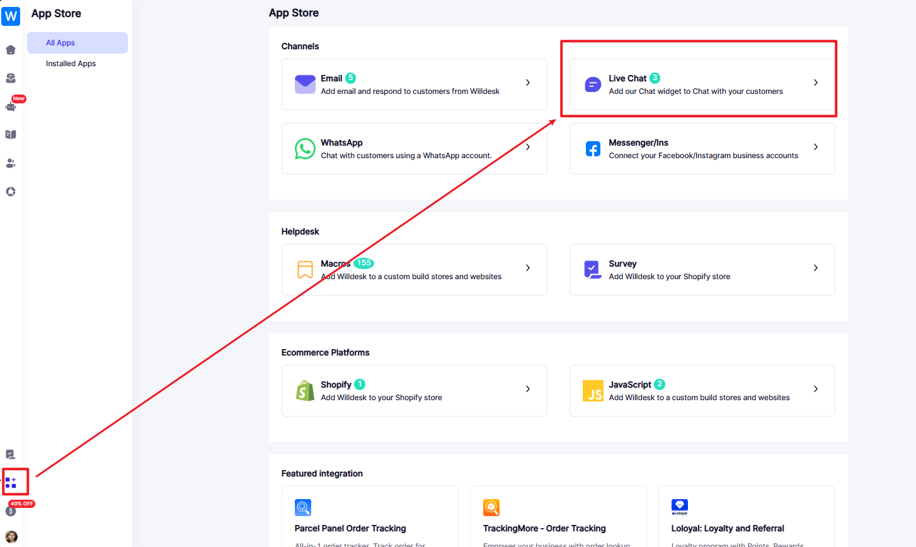Click the JavaScript count badge 2

(660, 384)
